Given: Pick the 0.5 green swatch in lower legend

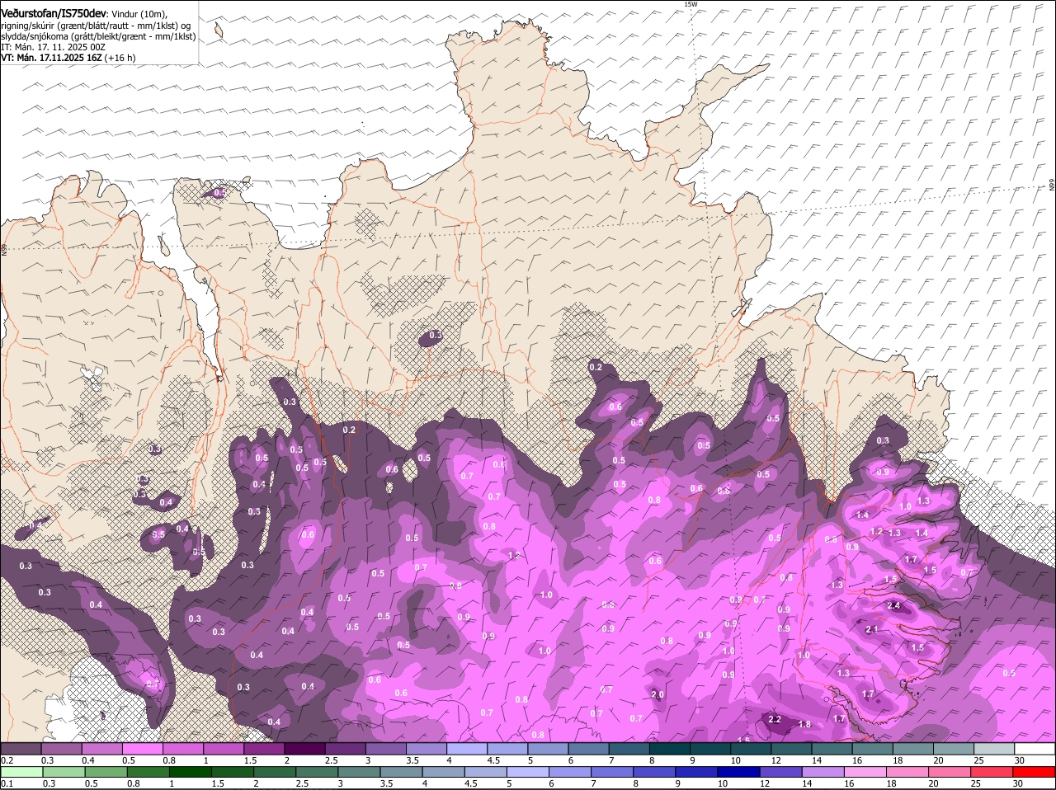Looking at the screenshot, I should (106, 772).
